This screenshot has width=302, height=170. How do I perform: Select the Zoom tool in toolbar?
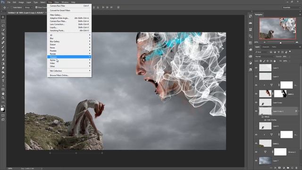point(3,98)
